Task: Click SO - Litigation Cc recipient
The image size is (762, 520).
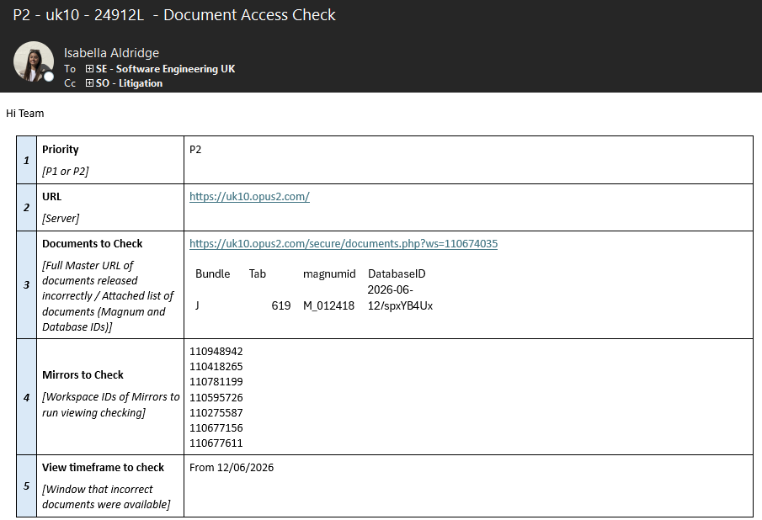Action: click(x=129, y=83)
